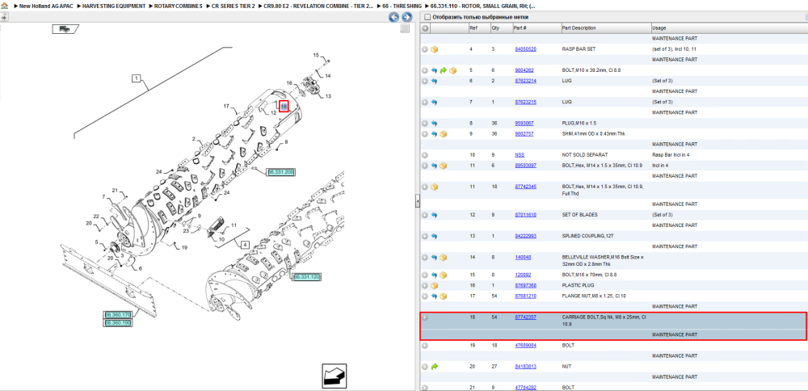This screenshot has height=391, width=808.
Task: Click the large black arrow orientation icon
Action: [x=335, y=376]
